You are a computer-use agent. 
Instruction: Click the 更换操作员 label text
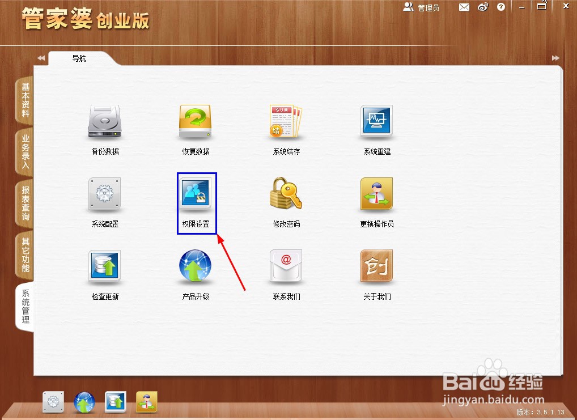click(x=377, y=224)
